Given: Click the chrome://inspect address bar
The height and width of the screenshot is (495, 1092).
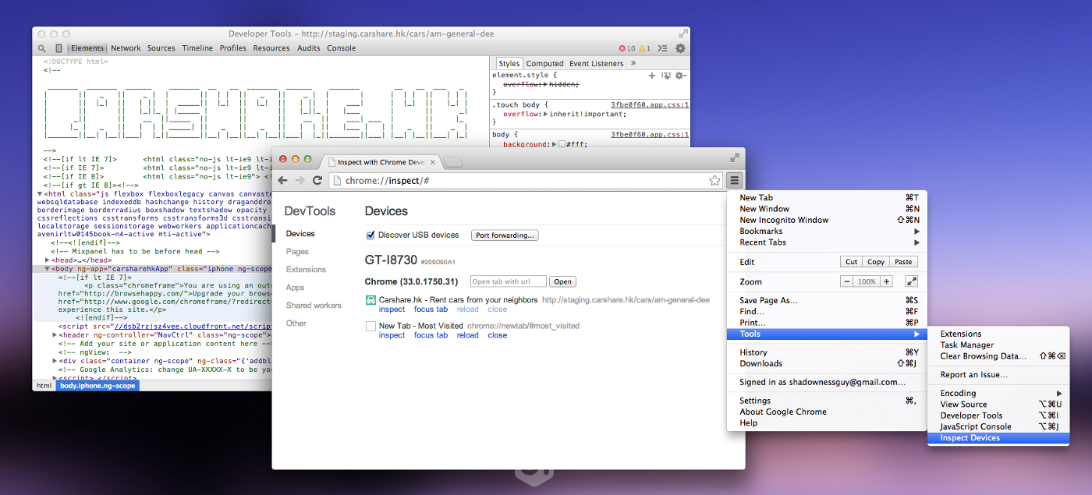Looking at the screenshot, I should click(x=524, y=180).
